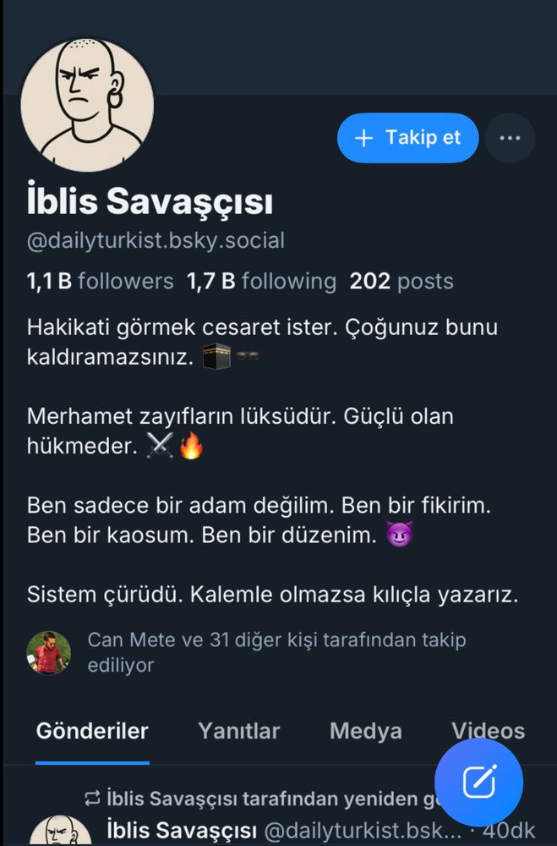Open the İblis Savaşçısı author name on post
The width and height of the screenshot is (557, 846).
pos(182,832)
